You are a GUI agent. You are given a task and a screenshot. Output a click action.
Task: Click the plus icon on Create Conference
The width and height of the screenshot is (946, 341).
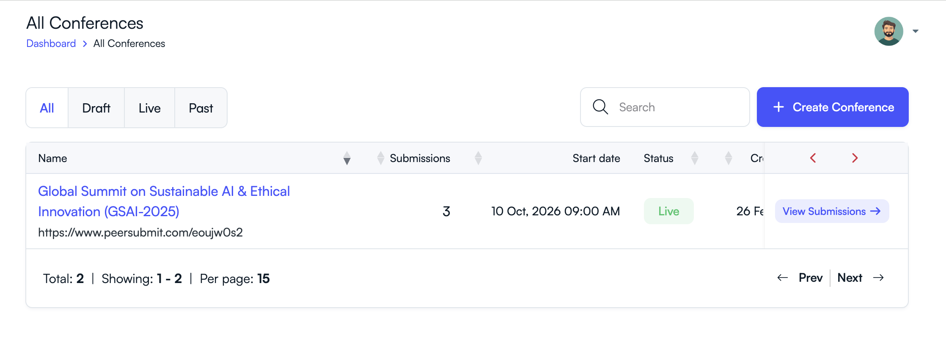[x=778, y=107]
